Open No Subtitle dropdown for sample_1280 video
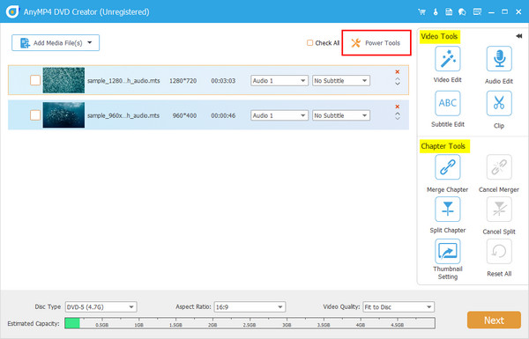This screenshot has height=339, width=529. point(340,80)
